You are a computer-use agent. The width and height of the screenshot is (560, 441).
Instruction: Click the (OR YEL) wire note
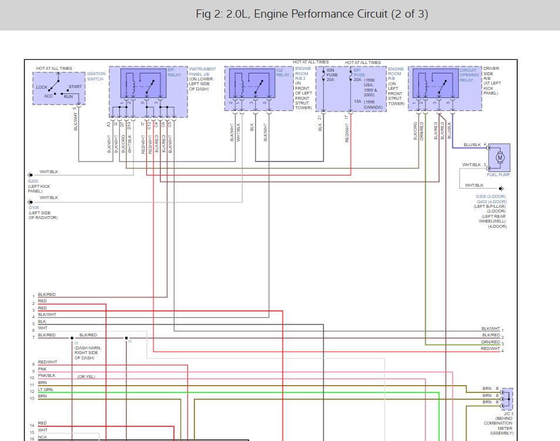pos(86,376)
